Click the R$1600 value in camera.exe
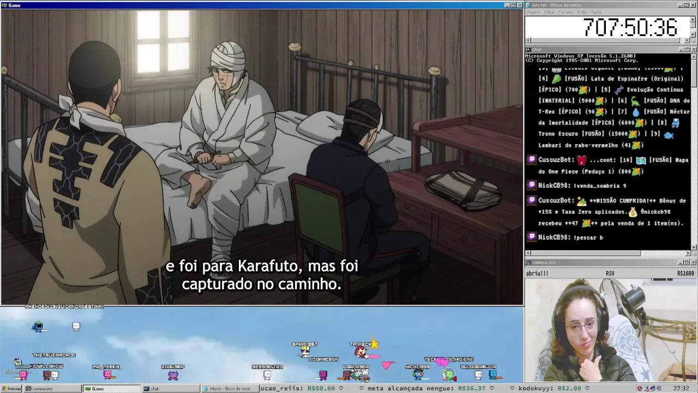This screenshot has height=393, width=698. [685, 273]
